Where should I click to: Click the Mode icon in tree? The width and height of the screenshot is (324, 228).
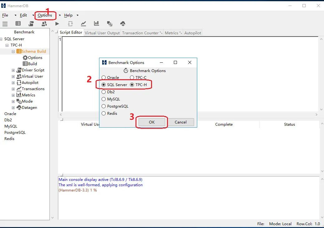point(19,101)
